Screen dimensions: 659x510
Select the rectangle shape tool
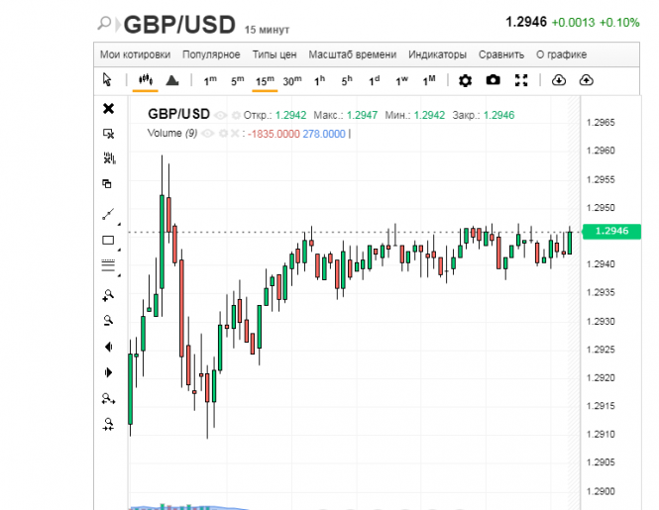tap(108, 240)
